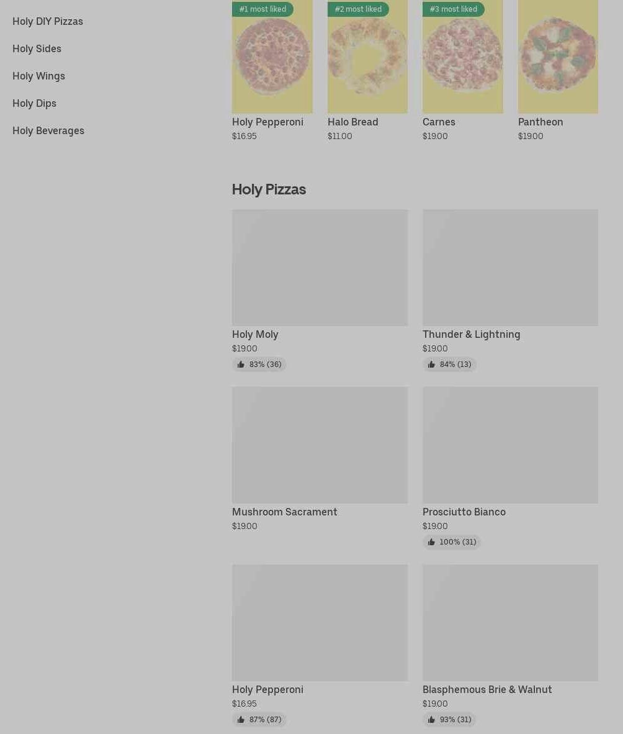Select Holy Sides in the sidebar
Screen dimensions: 623x734
tap(37, 48)
